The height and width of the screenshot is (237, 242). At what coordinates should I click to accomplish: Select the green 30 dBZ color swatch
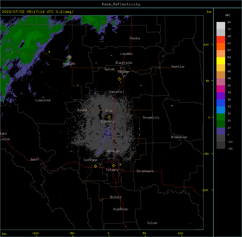coord(221,117)
